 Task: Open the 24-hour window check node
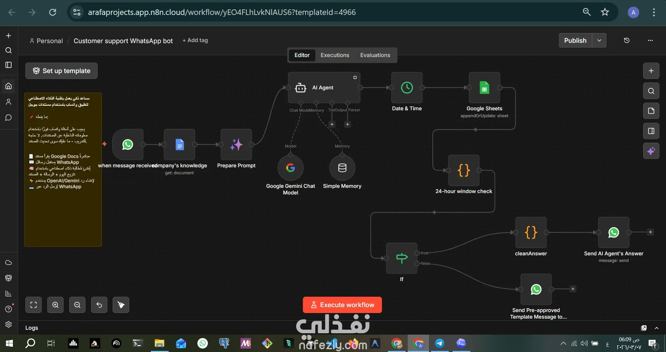[464, 170]
